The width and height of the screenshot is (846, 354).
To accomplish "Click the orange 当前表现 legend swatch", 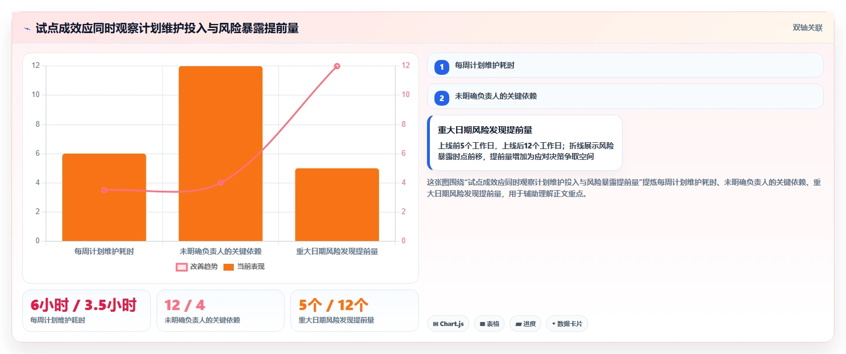I will [229, 267].
